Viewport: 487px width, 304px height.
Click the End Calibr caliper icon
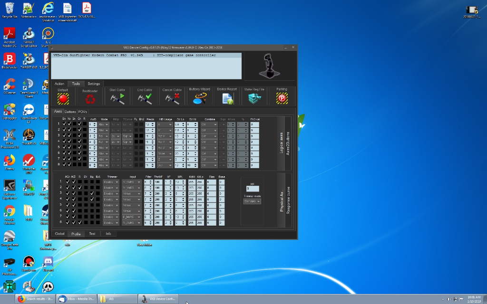(x=145, y=98)
